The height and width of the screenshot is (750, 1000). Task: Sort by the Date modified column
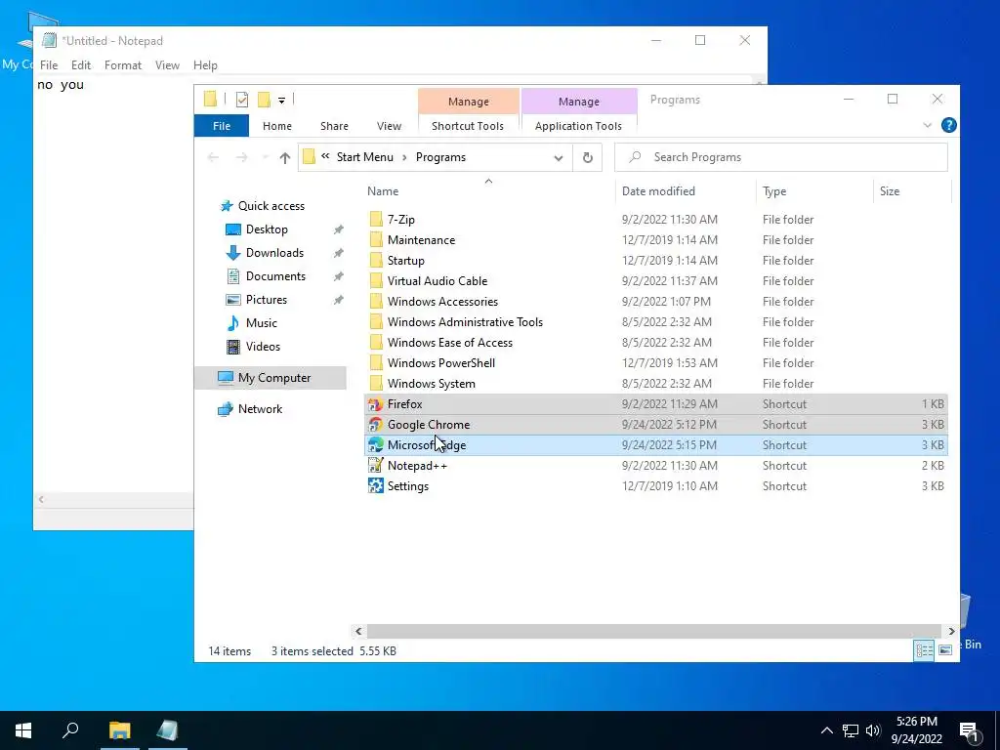click(x=658, y=191)
